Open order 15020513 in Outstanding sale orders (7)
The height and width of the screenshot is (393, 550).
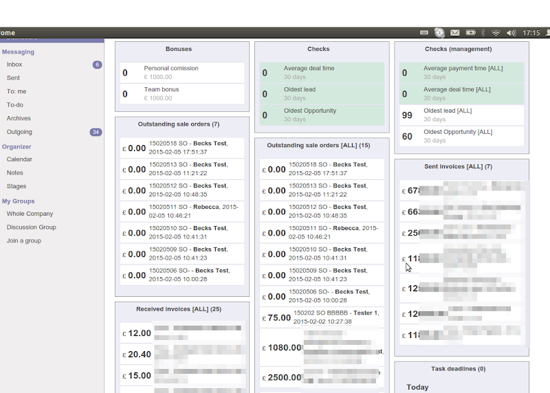pyautogui.click(x=182, y=169)
